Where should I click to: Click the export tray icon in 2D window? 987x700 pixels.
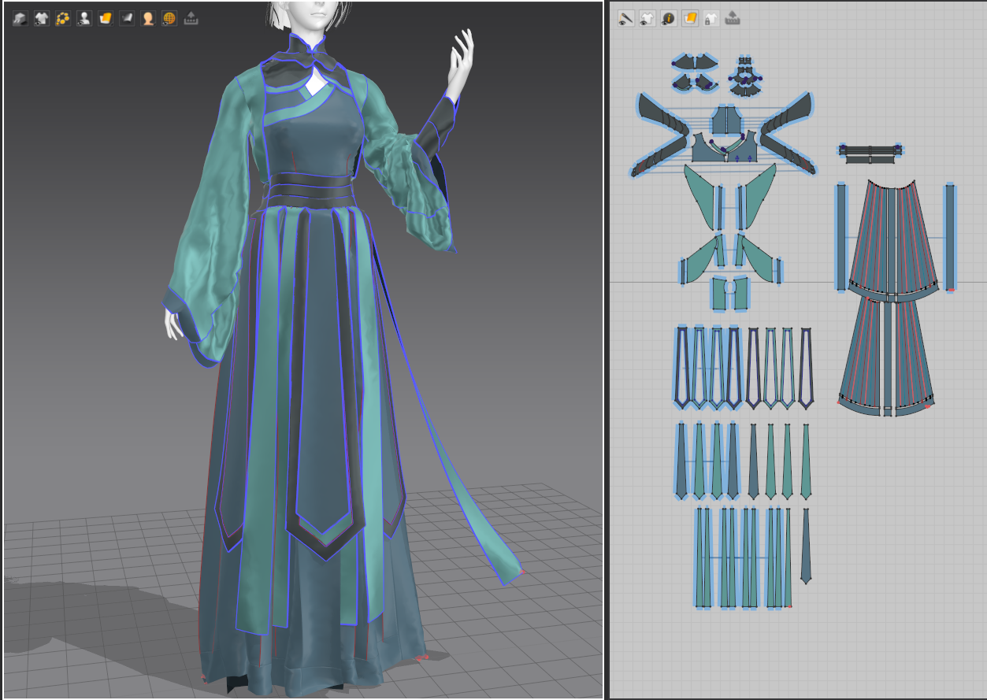pyautogui.click(x=733, y=18)
